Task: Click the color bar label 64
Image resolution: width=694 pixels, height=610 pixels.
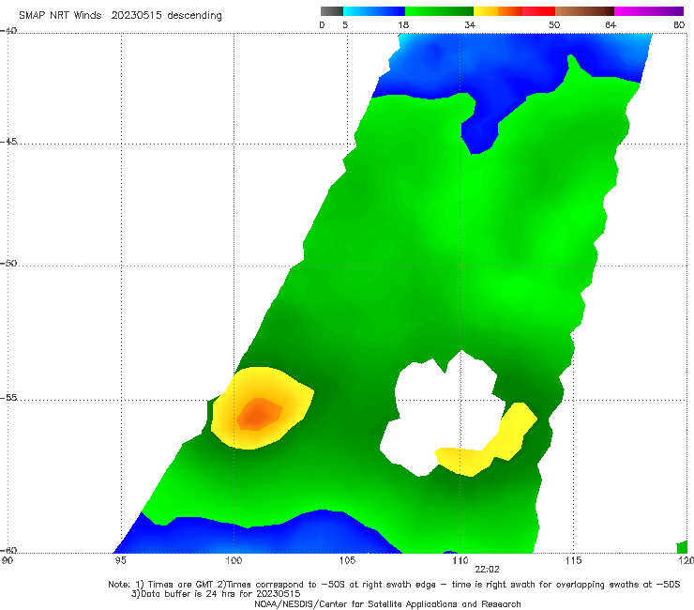Action: [611, 25]
